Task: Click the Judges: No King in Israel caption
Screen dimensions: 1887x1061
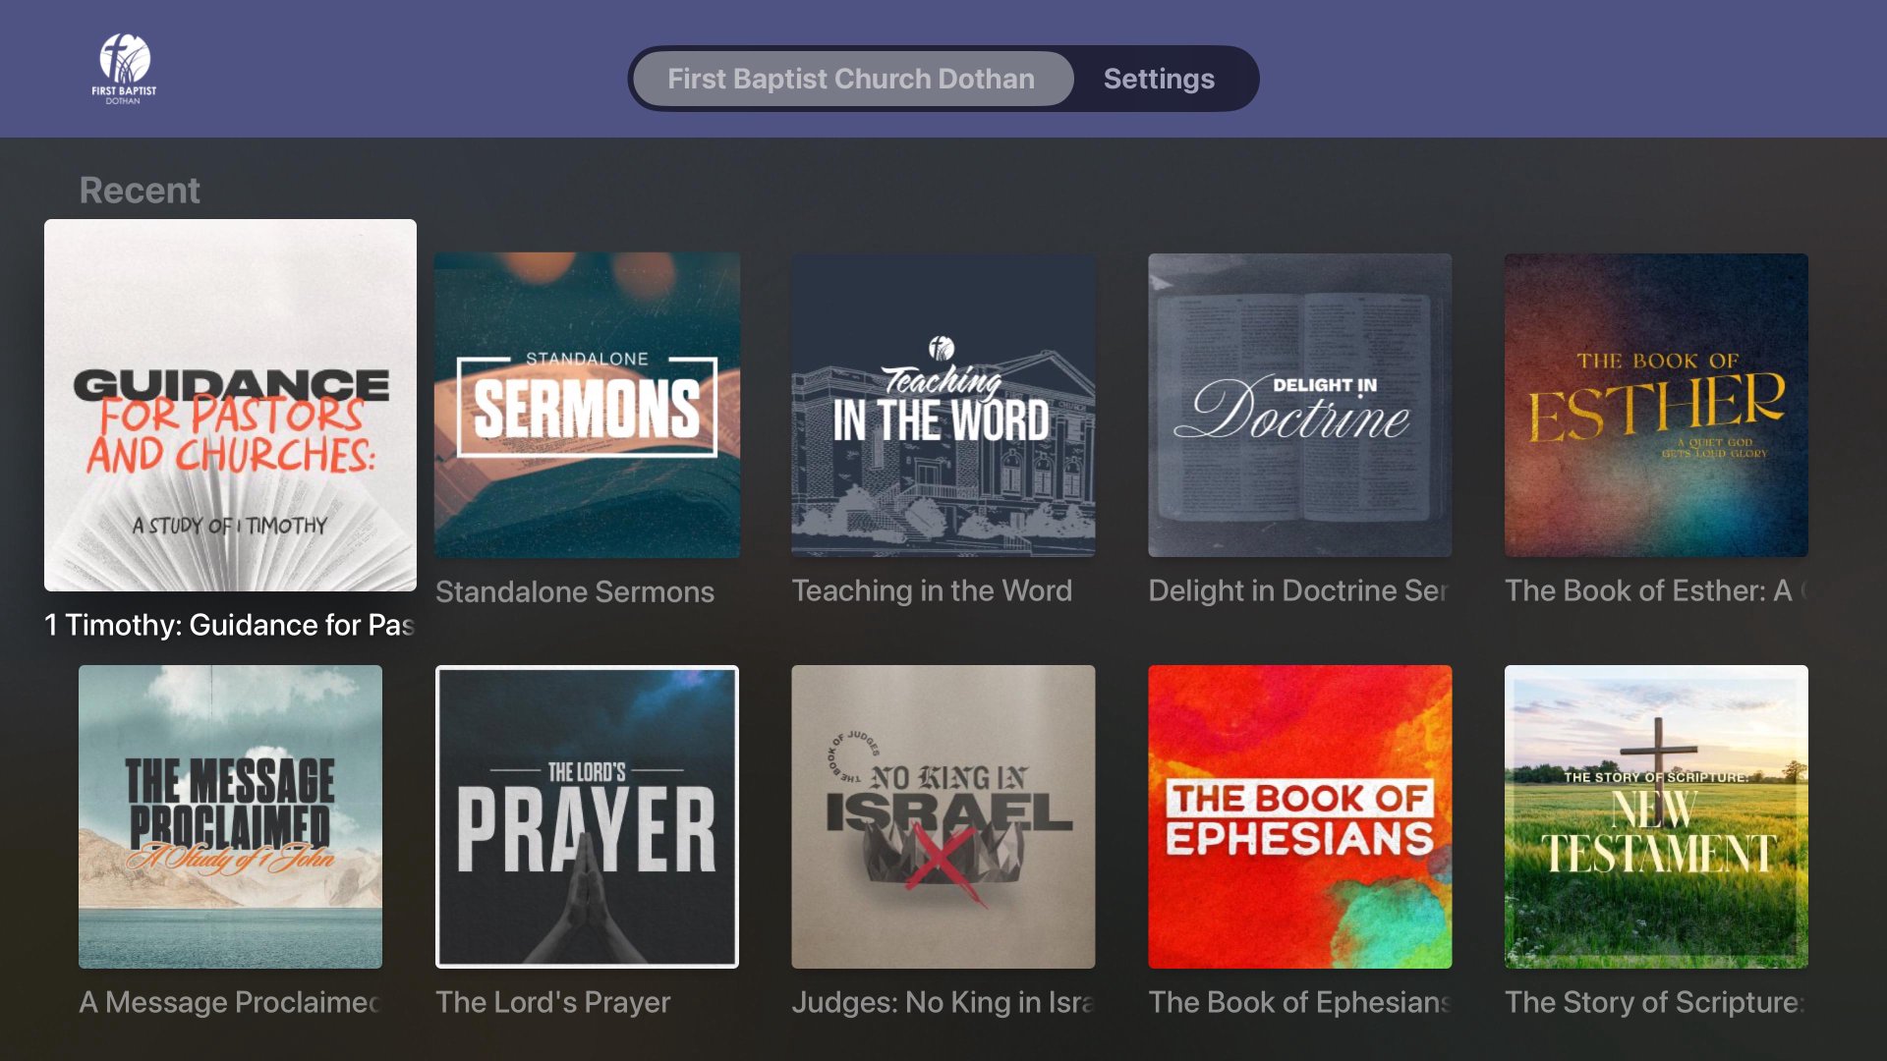Action: [943, 1002]
